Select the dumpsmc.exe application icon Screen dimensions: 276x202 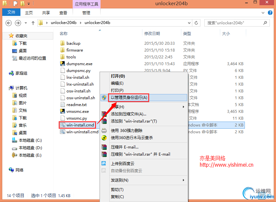(63, 64)
